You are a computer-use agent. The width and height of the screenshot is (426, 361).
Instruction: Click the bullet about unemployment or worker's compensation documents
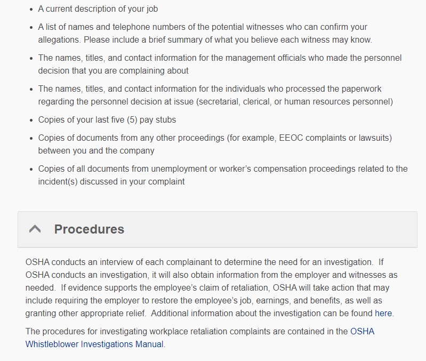222,169
